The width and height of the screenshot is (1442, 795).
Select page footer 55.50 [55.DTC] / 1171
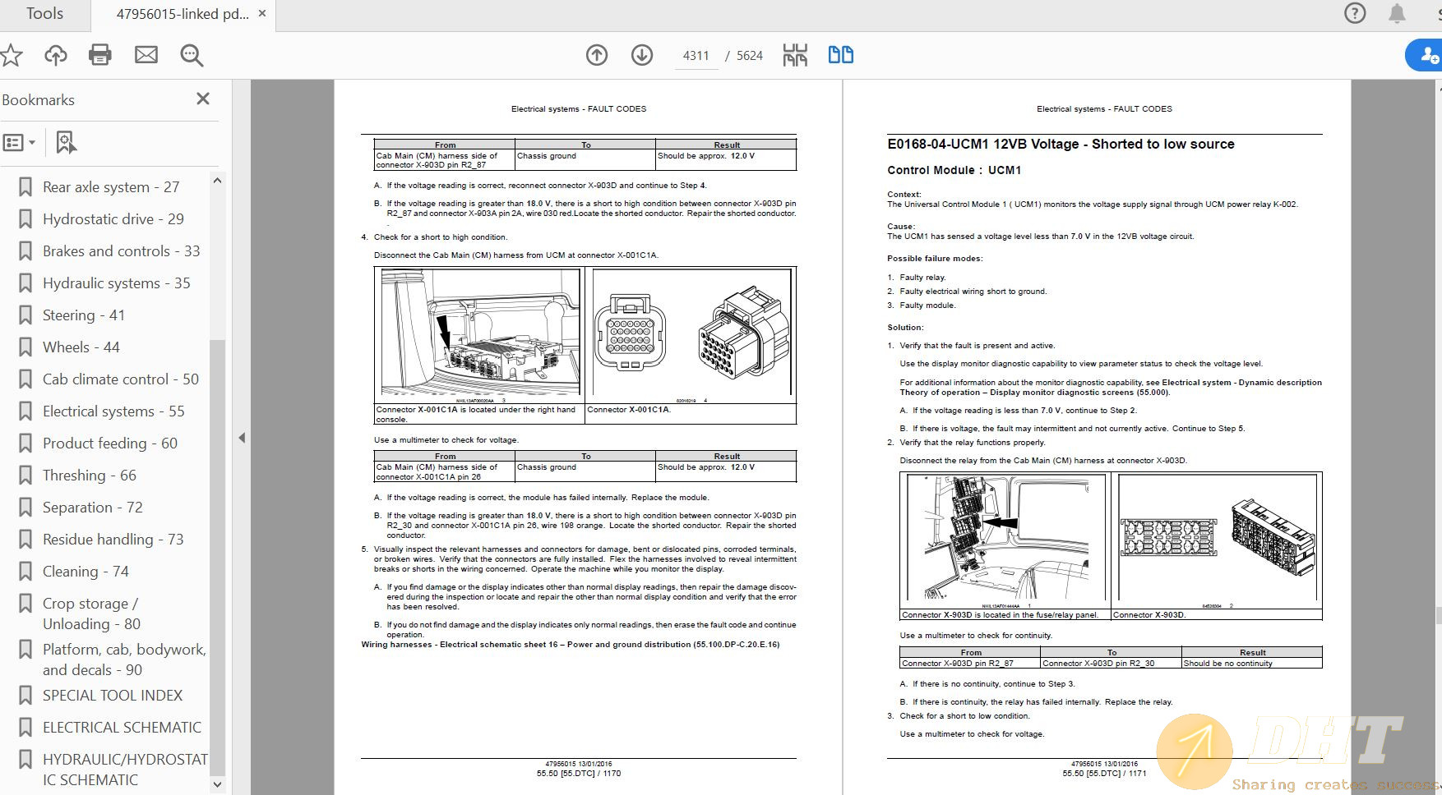[x=1104, y=774]
